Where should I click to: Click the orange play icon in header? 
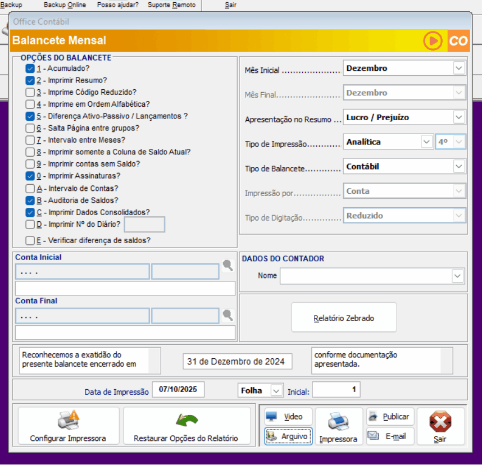[x=433, y=41]
